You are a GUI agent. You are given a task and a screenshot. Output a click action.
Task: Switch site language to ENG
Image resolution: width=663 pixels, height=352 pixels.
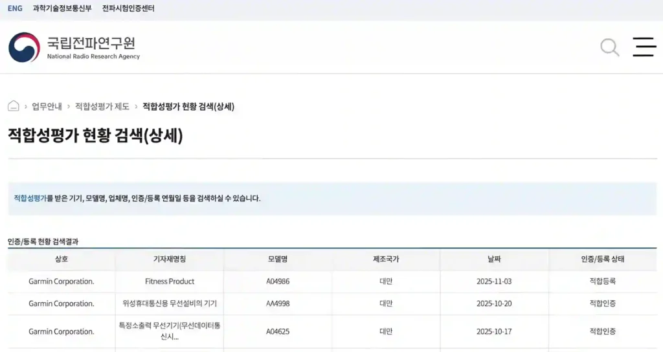click(15, 8)
